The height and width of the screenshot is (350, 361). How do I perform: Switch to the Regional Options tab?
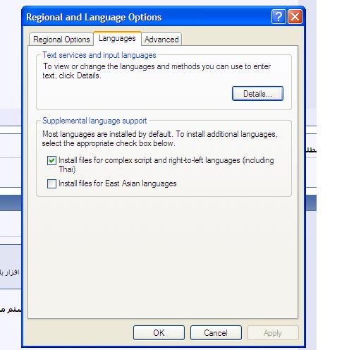pyautogui.click(x=61, y=40)
